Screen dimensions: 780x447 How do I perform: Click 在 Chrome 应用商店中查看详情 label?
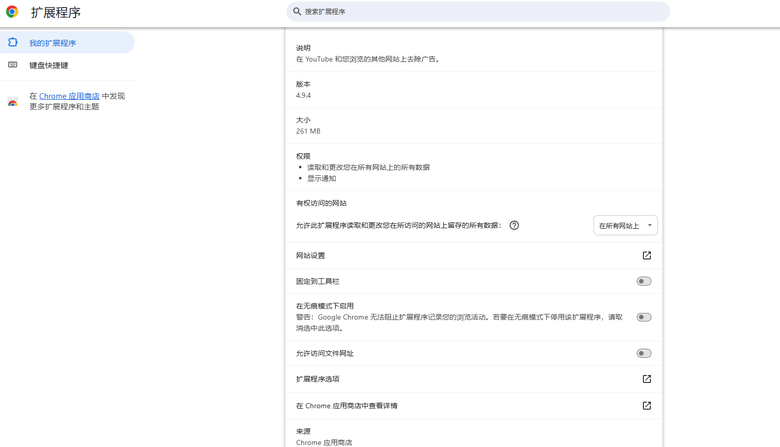tap(347, 406)
